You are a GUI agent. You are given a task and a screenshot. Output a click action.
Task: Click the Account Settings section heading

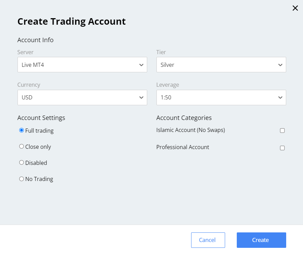pyautogui.click(x=41, y=118)
